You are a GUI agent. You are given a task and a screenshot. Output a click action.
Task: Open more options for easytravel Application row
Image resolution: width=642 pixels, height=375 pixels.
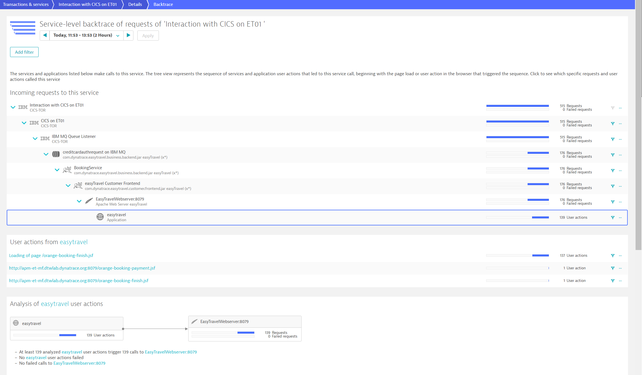(x=620, y=218)
